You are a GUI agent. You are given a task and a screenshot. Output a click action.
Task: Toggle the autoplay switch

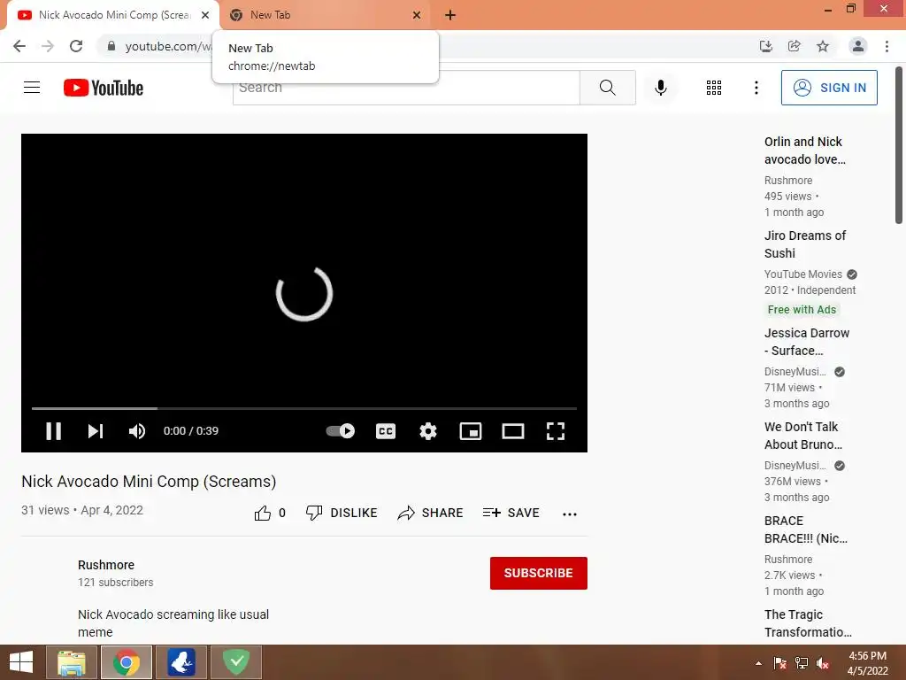click(x=340, y=431)
